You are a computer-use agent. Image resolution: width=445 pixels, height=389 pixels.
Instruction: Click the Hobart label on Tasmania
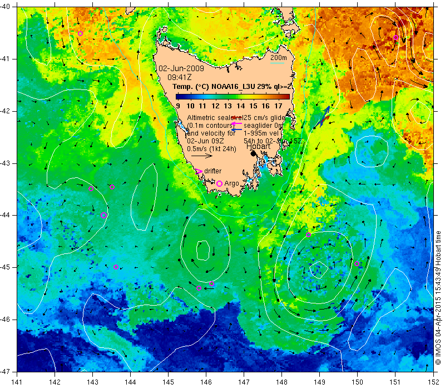(258, 146)
